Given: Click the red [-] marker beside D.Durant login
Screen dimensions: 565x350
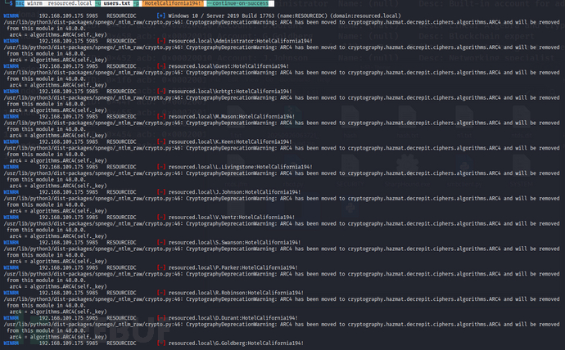Looking at the screenshot, I should click(160, 317).
